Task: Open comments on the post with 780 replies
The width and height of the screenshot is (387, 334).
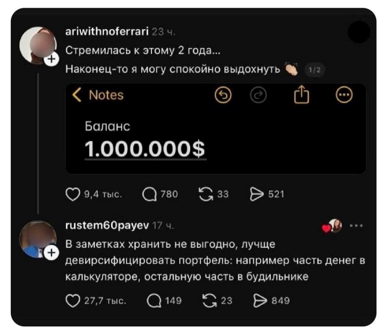Action: [149, 194]
